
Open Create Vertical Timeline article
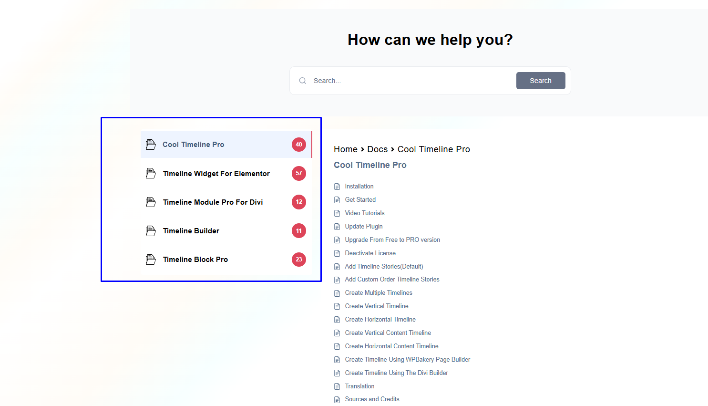pos(377,306)
